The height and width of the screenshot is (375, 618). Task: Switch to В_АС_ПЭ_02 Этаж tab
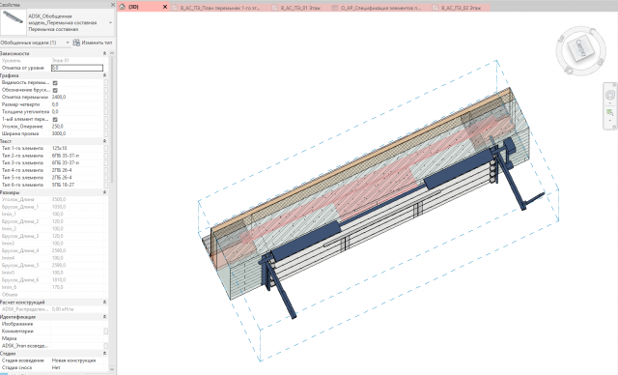[461, 8]
